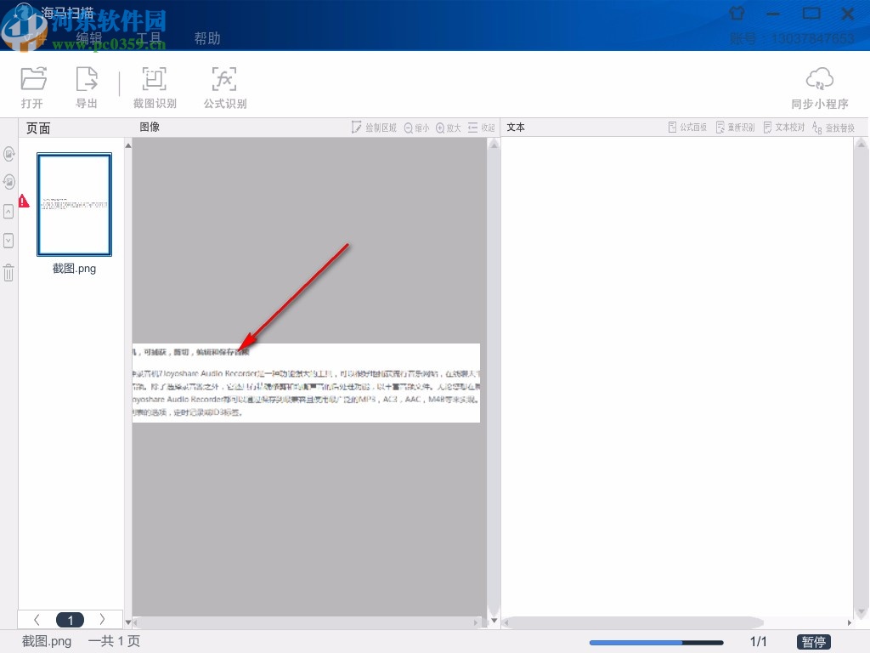This screenshot has width=870, height=653.
Task: Click the red warning icon beside the thumbnail
Action: (23, 201)
